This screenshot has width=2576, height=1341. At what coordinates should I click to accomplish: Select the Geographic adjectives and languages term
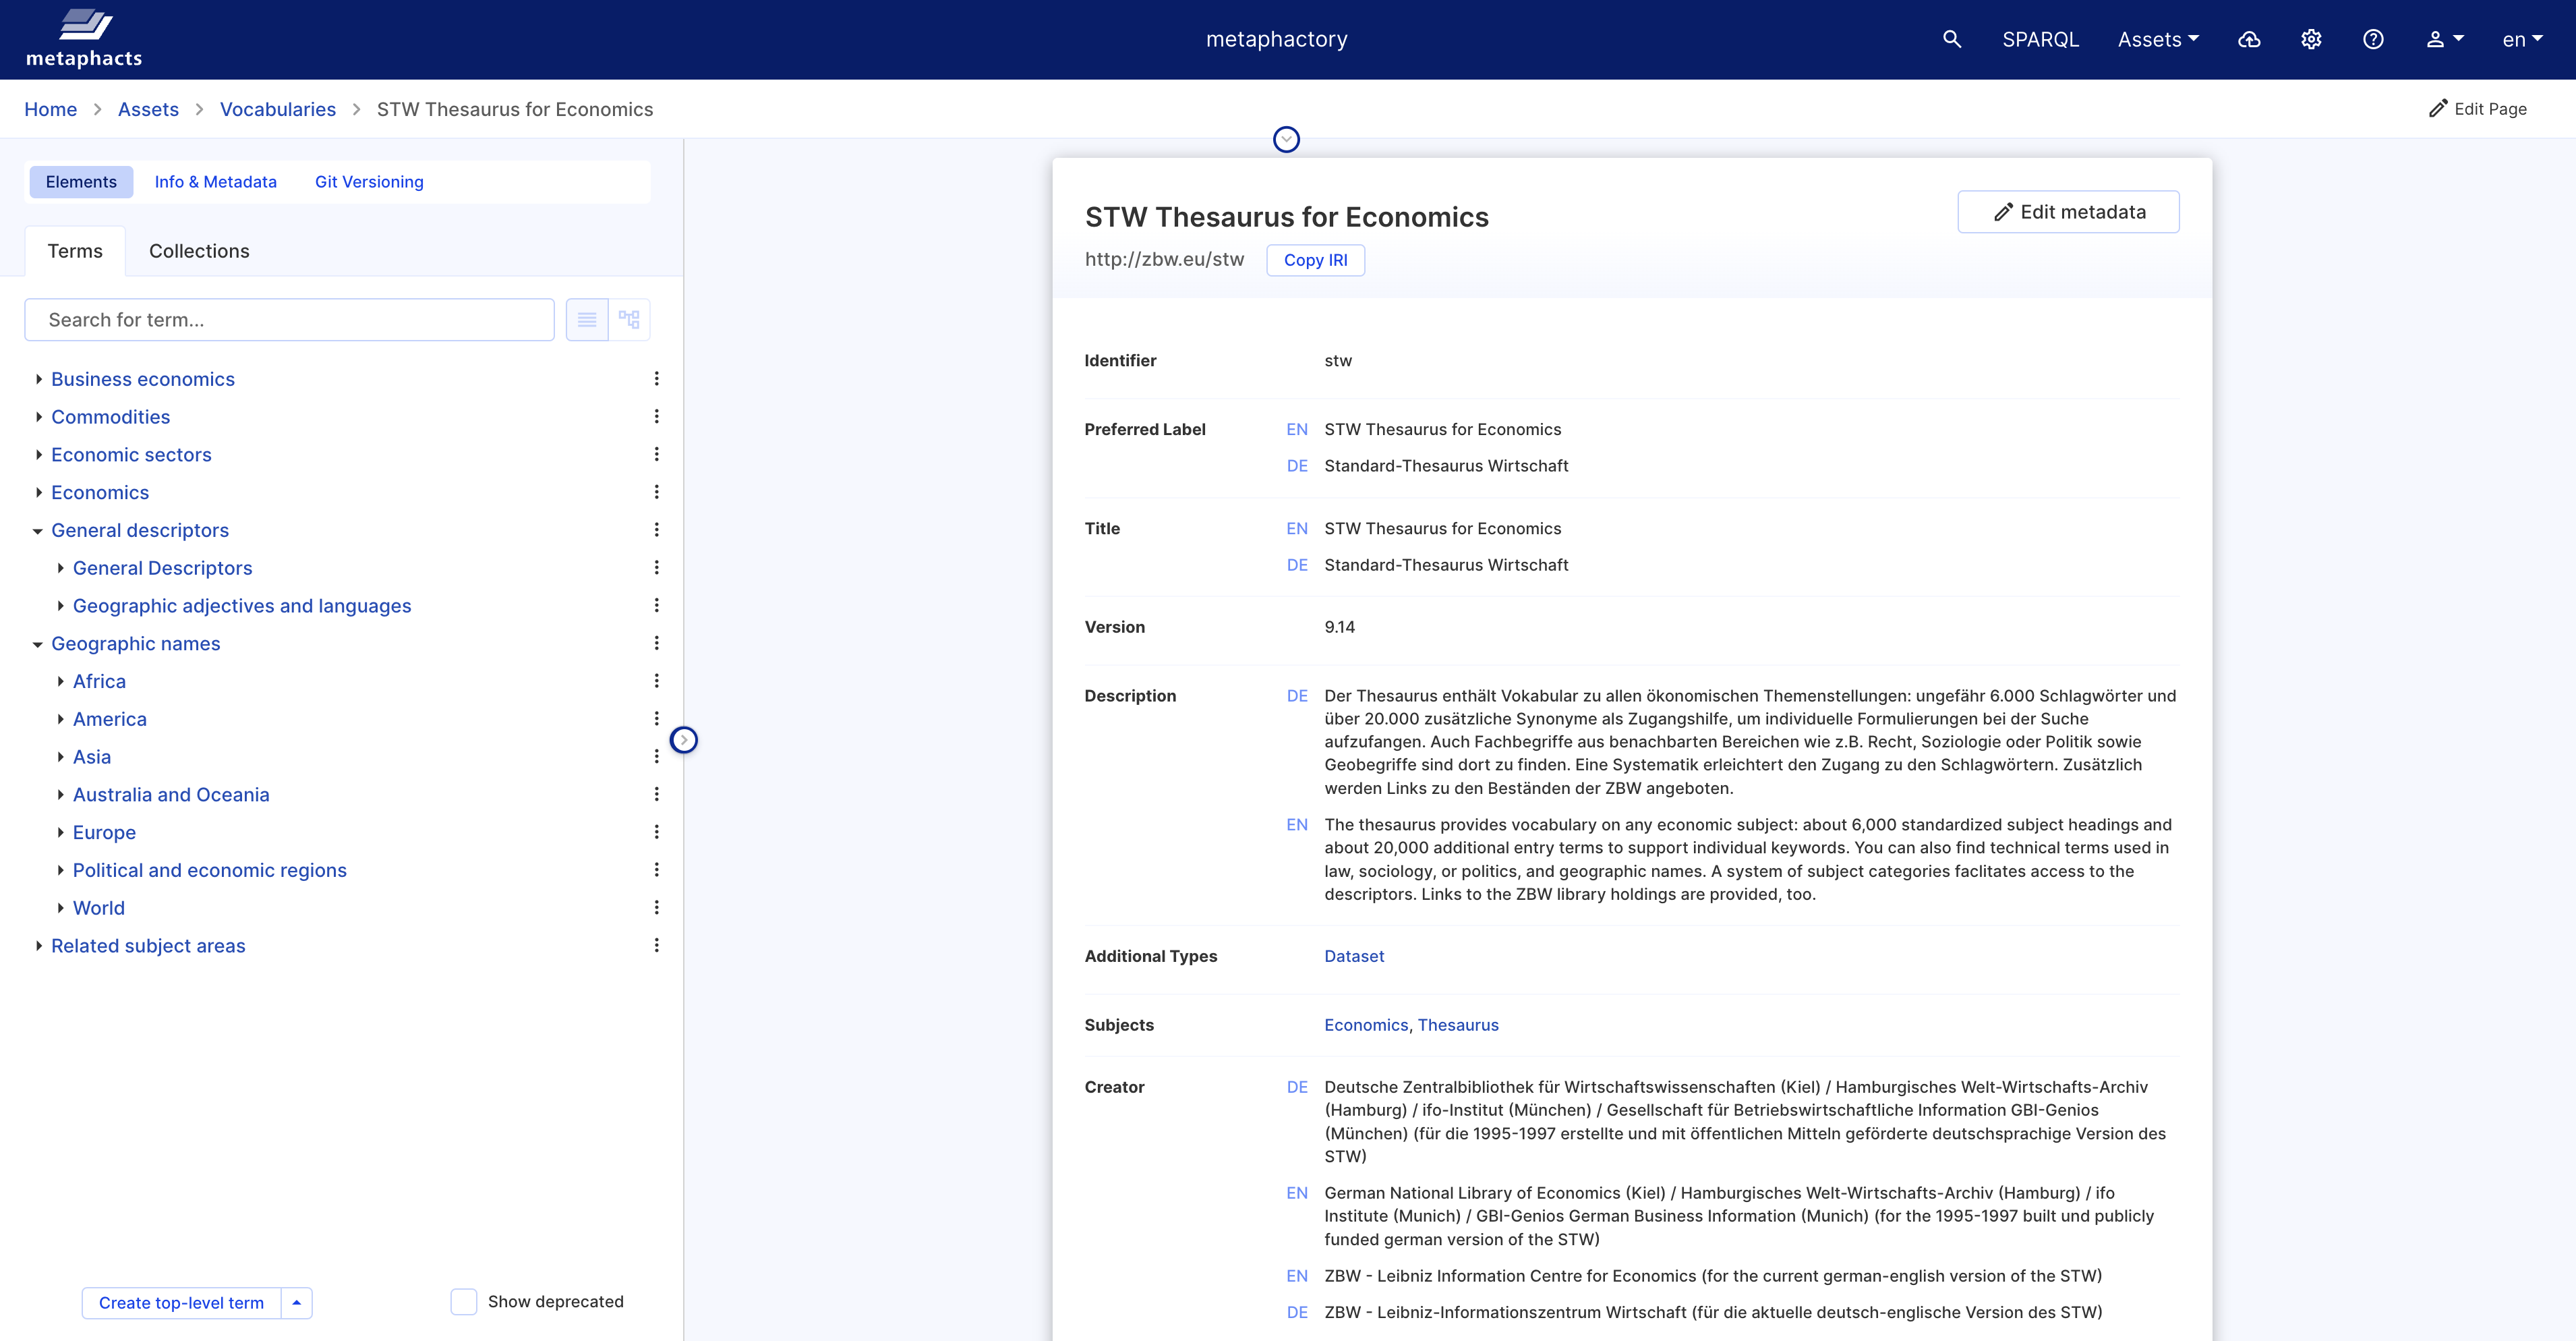242,606
